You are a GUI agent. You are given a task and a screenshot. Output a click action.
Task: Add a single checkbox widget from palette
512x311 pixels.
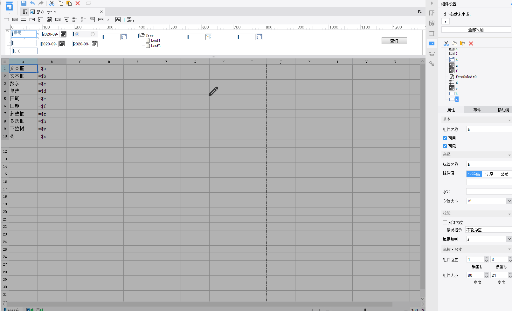click(109, 20)
